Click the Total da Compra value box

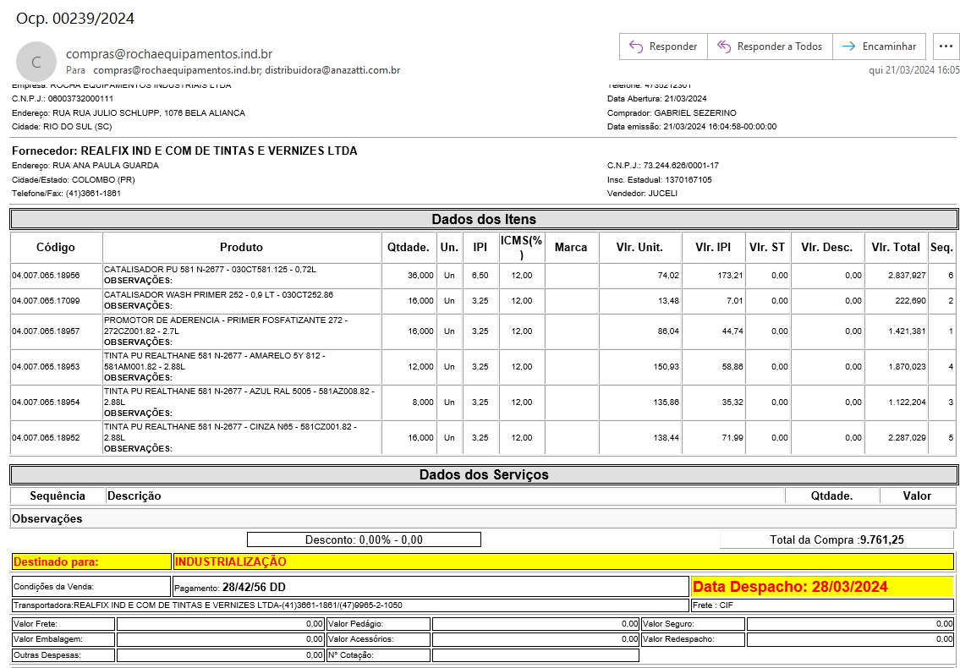837,539
